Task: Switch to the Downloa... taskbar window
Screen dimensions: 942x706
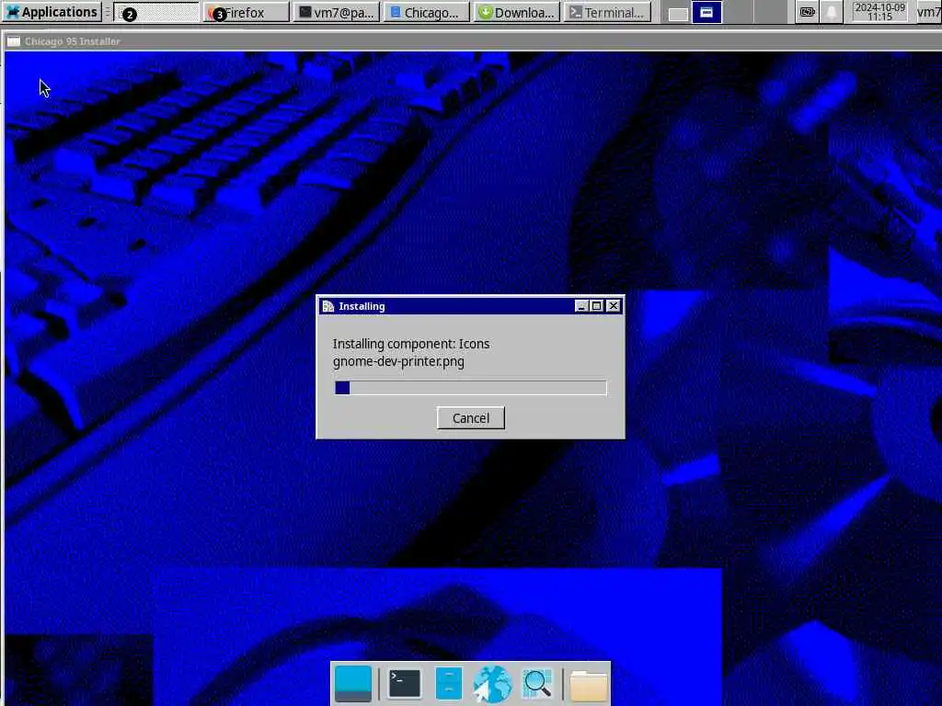Action: (x=517, y=12)
